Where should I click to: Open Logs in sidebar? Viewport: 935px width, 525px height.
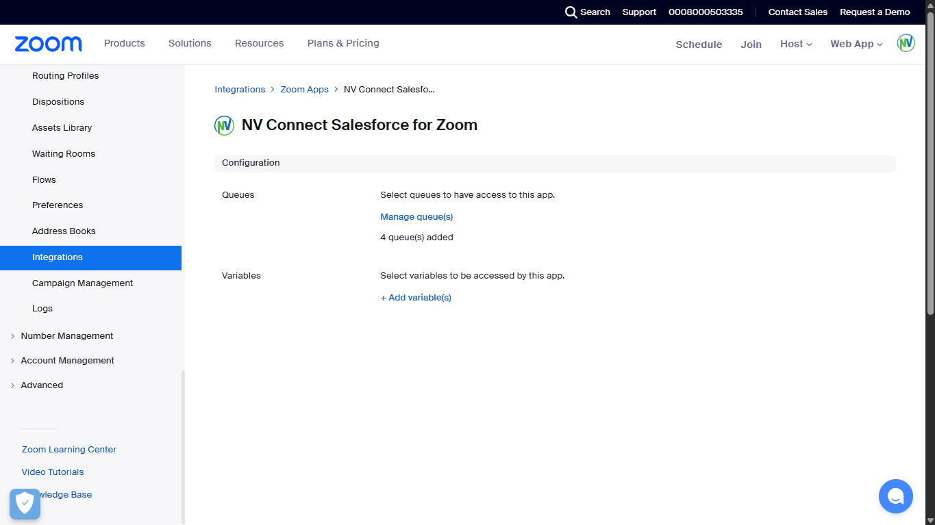42,309
